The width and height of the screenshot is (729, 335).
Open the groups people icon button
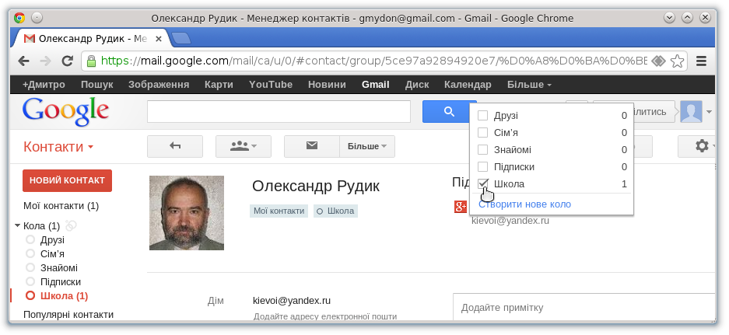tap(242, 146)
